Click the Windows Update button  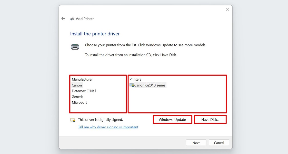tap(172, 119)
